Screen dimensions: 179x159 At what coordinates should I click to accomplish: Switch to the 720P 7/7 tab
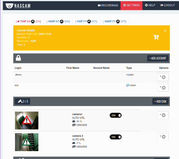(x=86, y=21)
